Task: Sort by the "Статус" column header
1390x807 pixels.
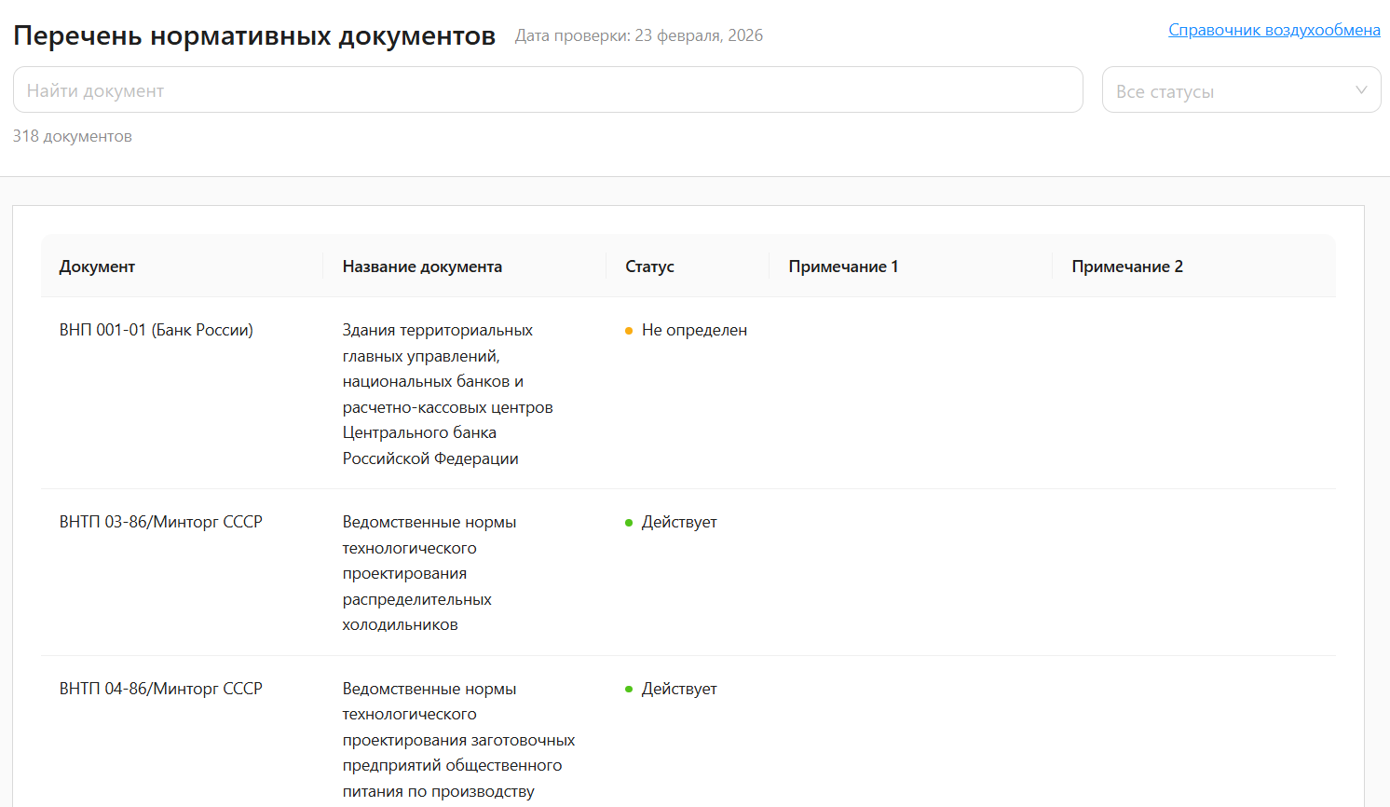Action: point(647,266)
